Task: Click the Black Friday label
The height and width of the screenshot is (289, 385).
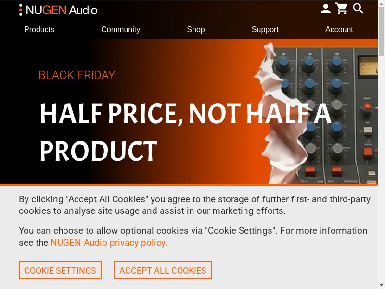Action: (77, 75)
